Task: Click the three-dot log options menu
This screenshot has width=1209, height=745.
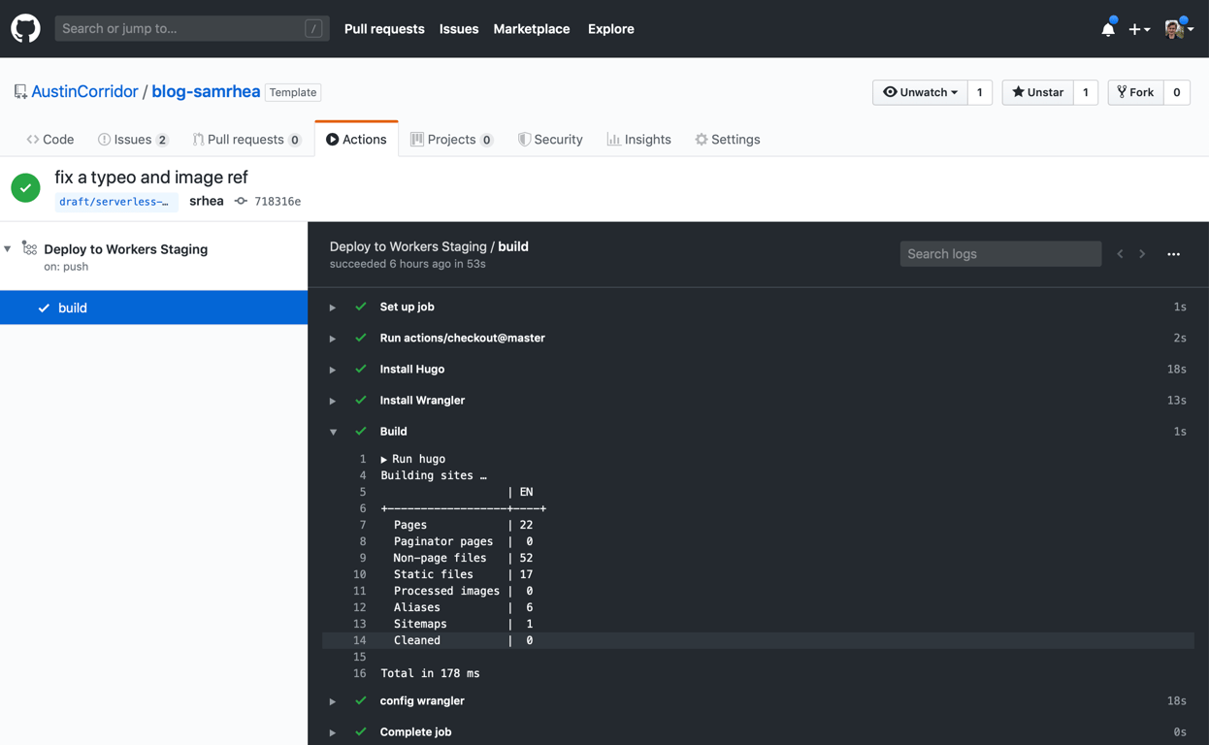Action: point(1173,254)
